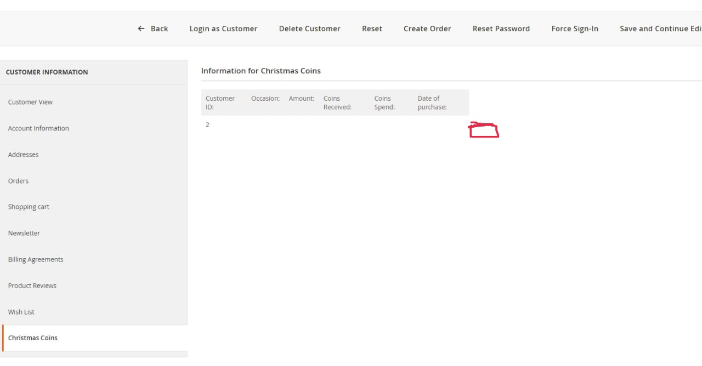Select the Force Sign-In action
702x366 pixels.
574,28
